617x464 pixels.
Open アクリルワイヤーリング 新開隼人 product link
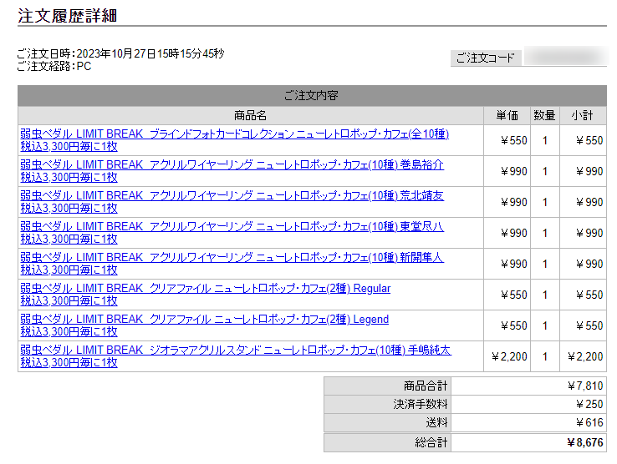pyautogui.click(x=232, y=264)
